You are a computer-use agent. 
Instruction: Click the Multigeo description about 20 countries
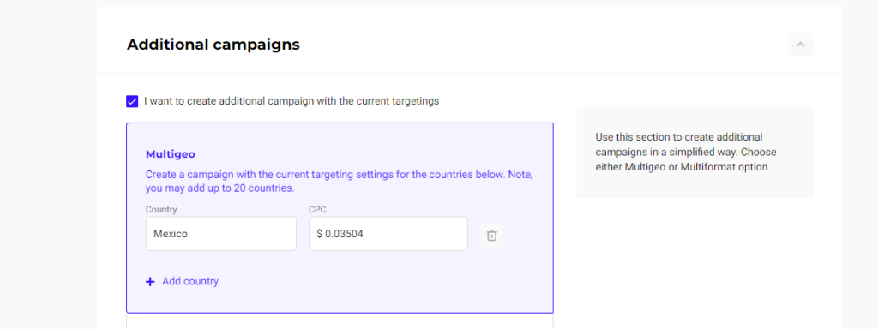tap(339, 182)
